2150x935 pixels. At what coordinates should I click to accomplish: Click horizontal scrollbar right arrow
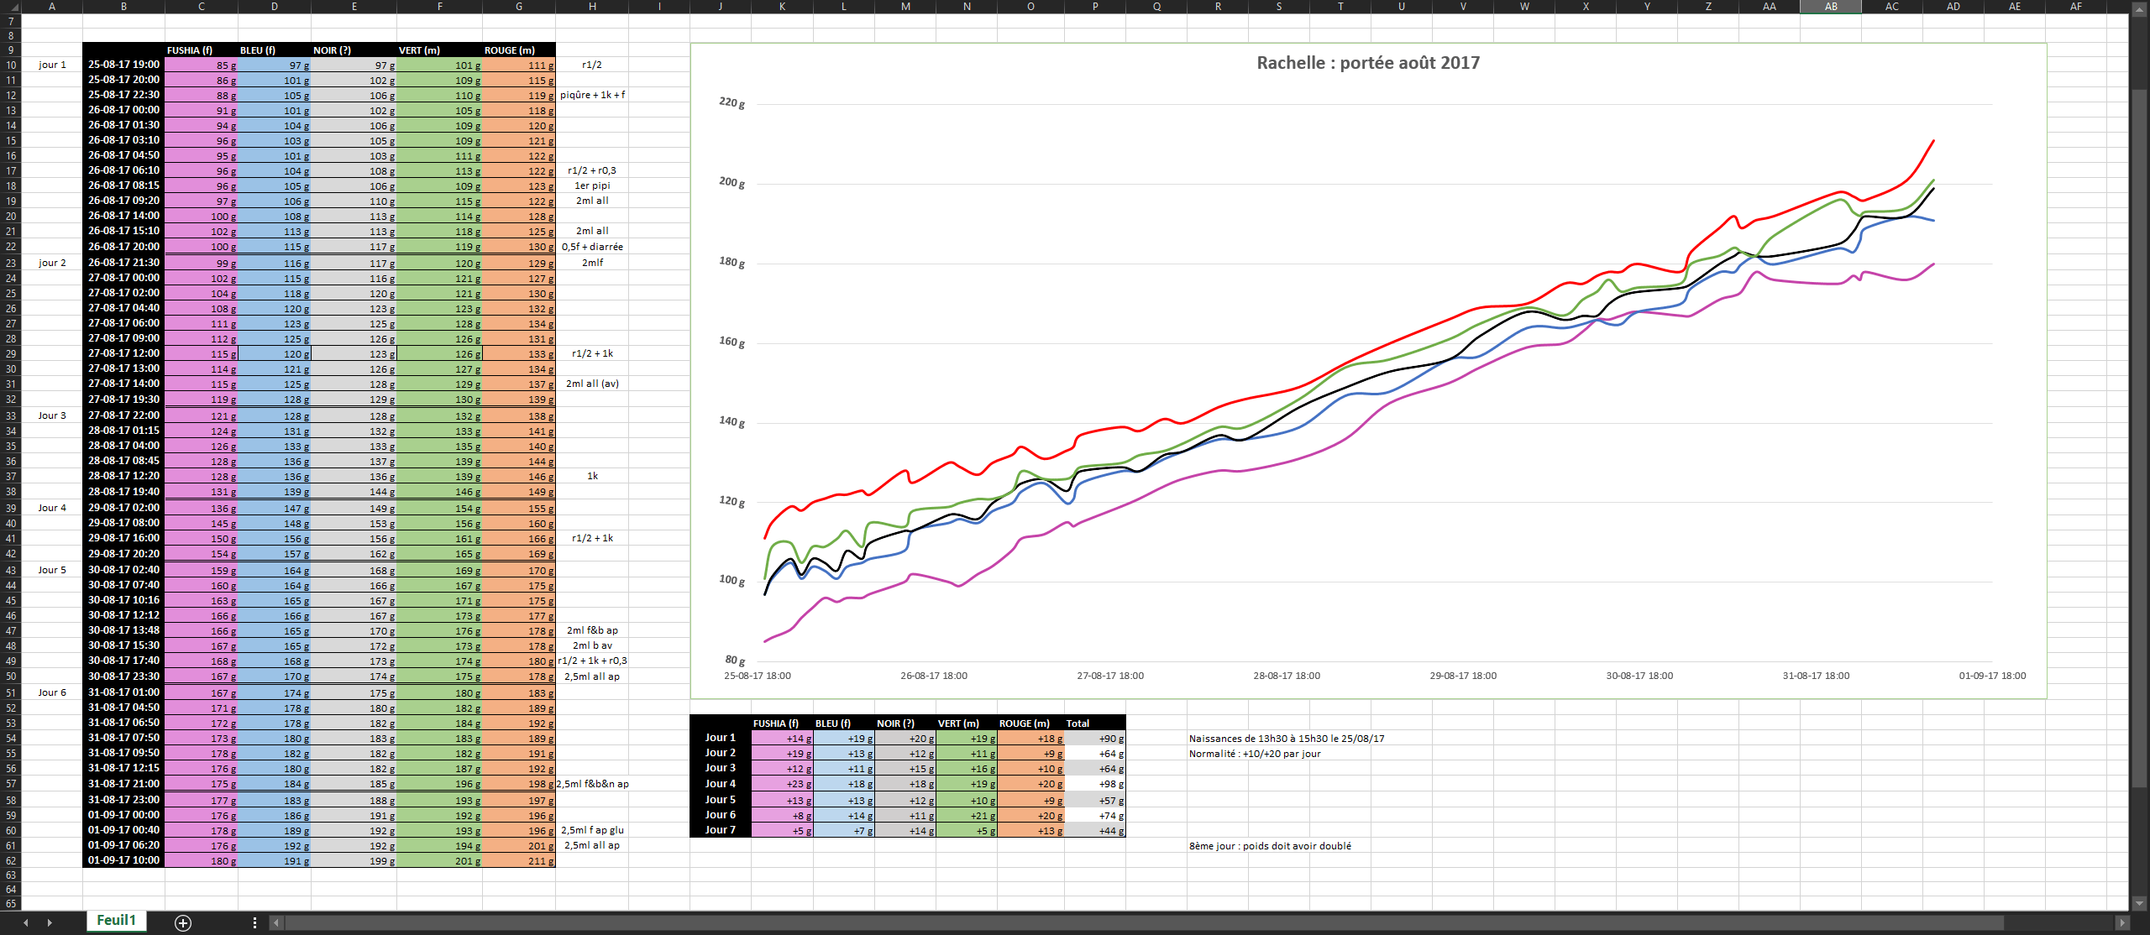[2122, 922]
